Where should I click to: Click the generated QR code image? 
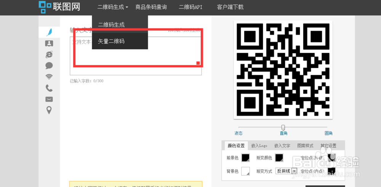[283, 70]
